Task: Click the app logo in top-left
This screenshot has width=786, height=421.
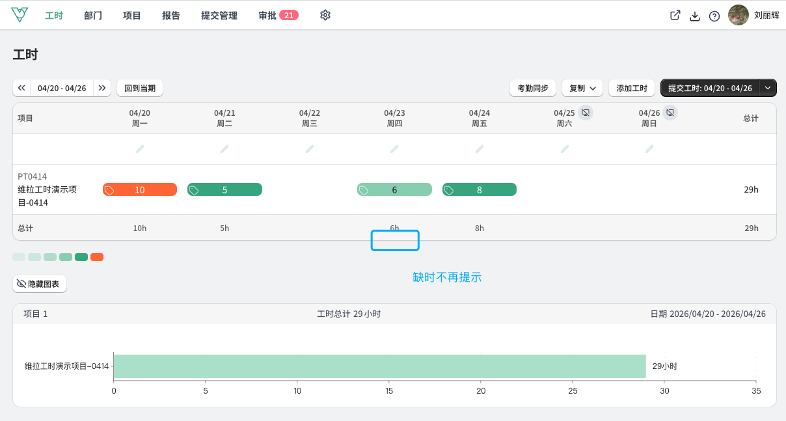Action: tap(20, 15)
